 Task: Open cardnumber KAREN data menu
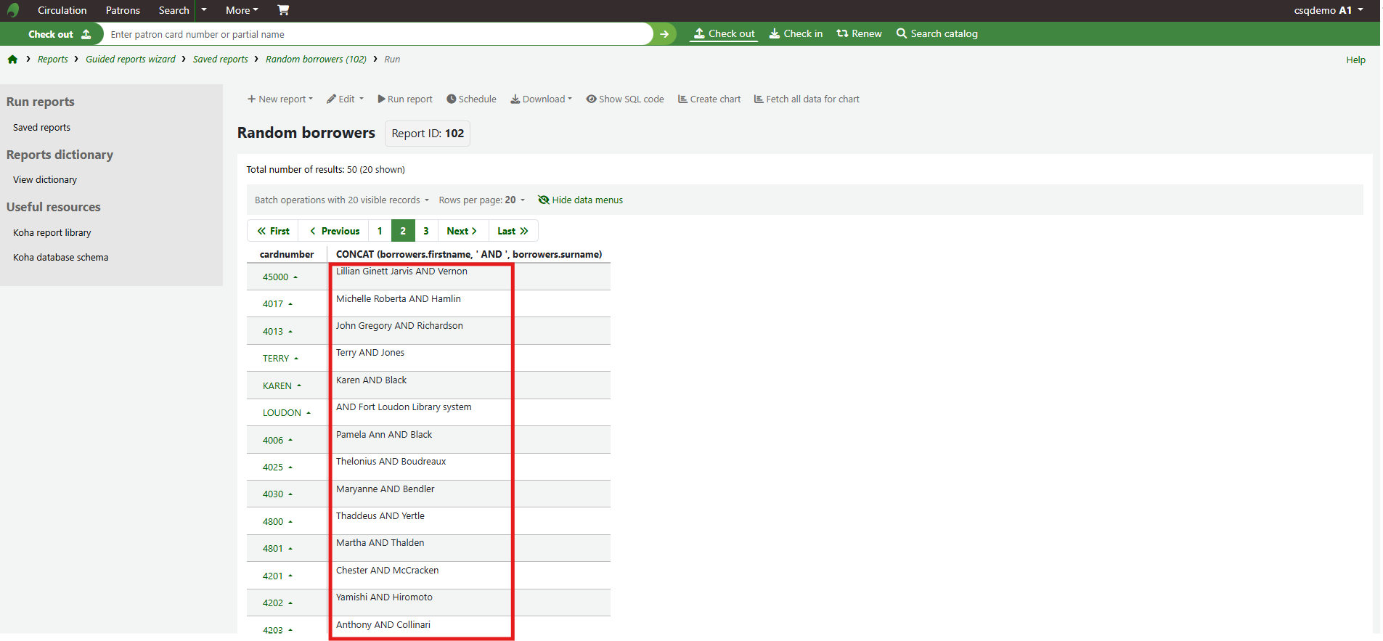pos(282,386)
